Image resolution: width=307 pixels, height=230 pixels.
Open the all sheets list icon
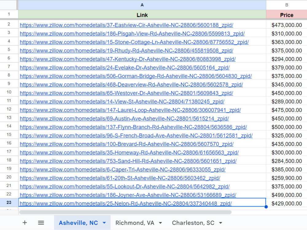[x=41, y=223]
